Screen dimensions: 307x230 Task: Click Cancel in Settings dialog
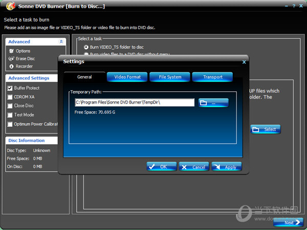coord(194,167)
